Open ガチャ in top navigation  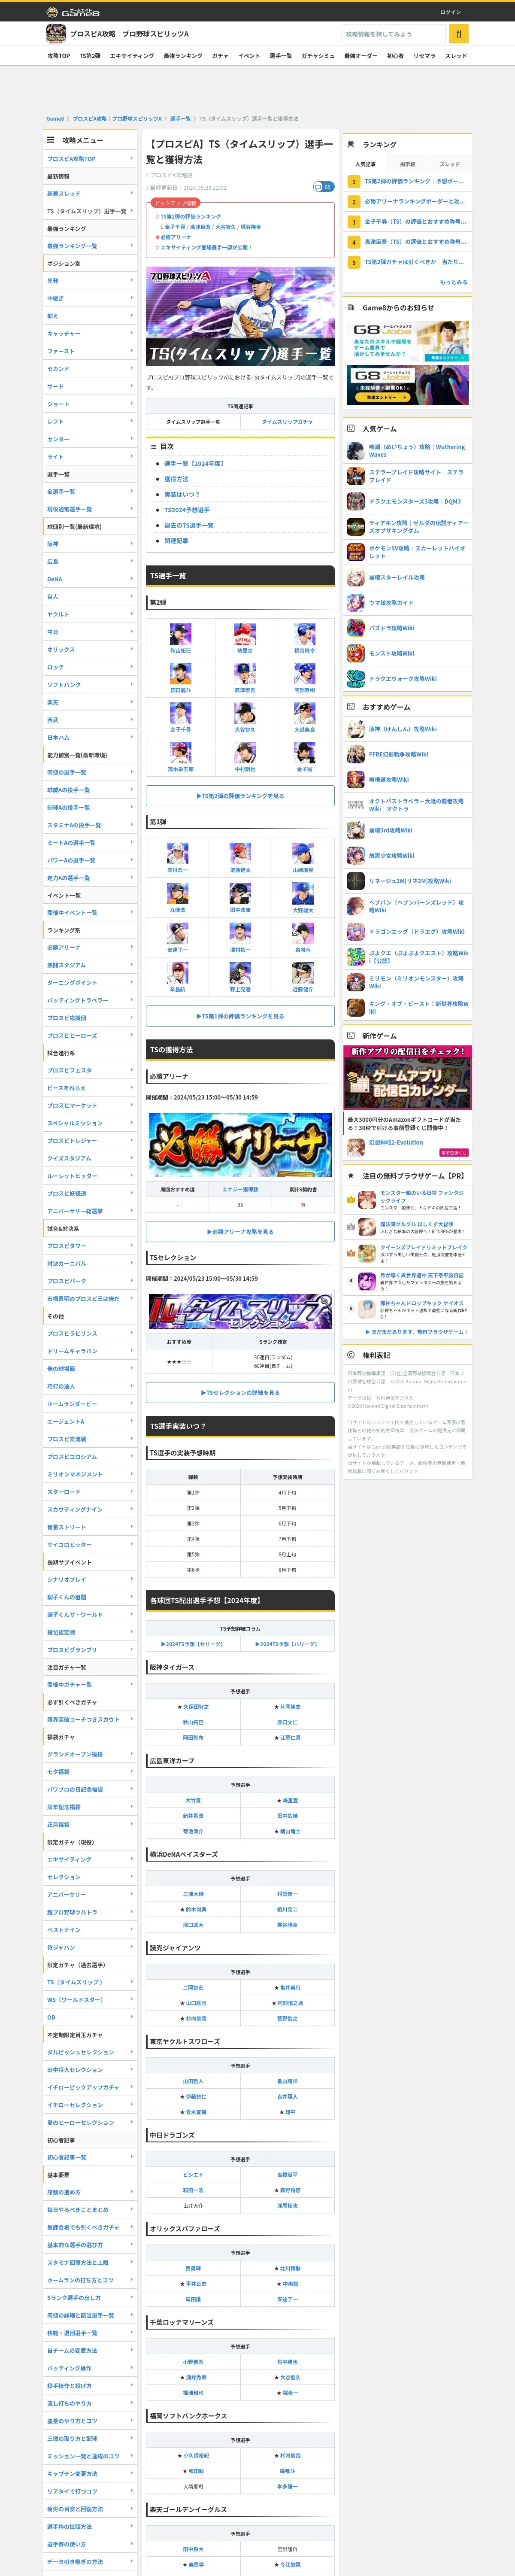click(220, 56)
